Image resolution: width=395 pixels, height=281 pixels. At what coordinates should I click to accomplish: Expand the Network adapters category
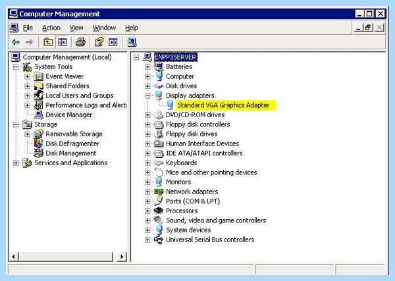[147, 192]
